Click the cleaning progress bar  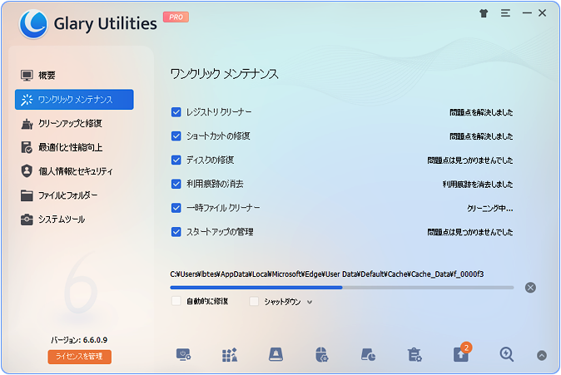click(x=342, y=288)
